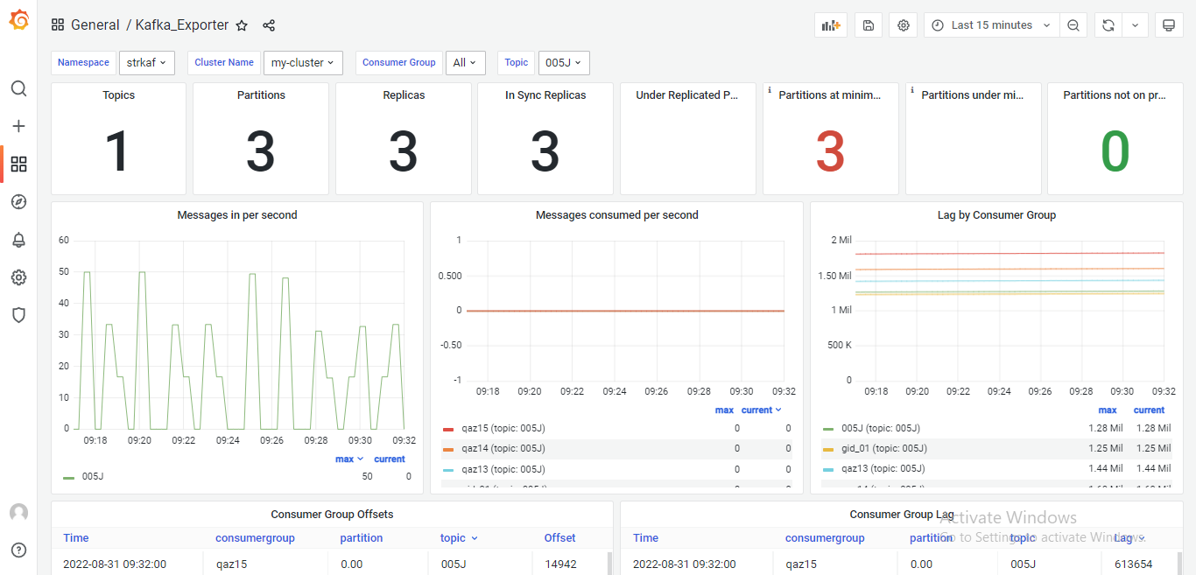
Task: Open the In Sync Replicas panel title
Action: [x=545, y=95]
